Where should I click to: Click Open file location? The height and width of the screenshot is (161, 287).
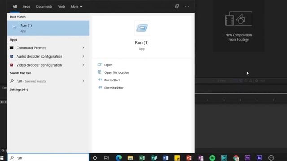(x=117, y=72)
